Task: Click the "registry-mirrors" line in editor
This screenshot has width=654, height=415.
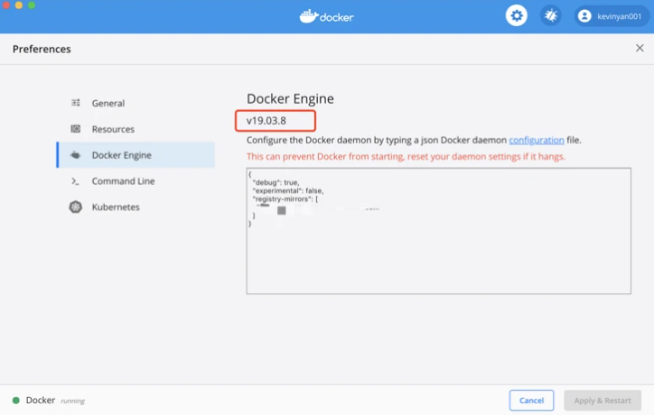Action: (285, 199)
